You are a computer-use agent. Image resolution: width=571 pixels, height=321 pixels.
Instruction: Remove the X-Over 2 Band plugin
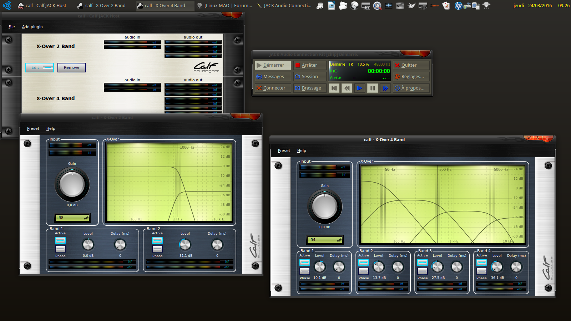72,67
